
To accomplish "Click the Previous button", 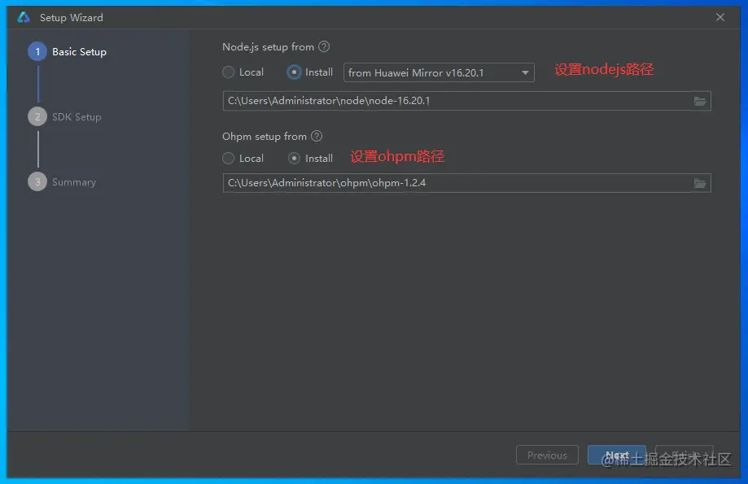I will [547, 455].
